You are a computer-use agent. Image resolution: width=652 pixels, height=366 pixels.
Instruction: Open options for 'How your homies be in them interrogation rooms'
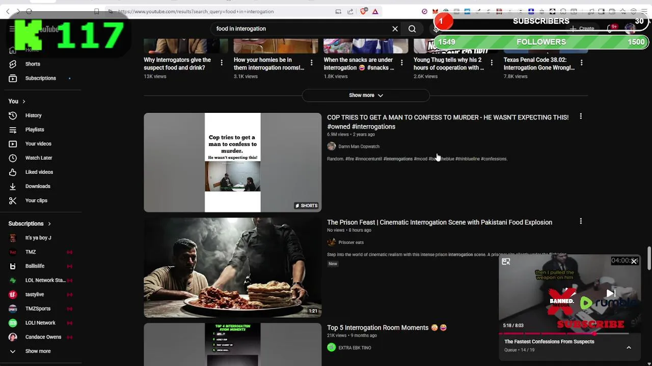tap(311, 63)
